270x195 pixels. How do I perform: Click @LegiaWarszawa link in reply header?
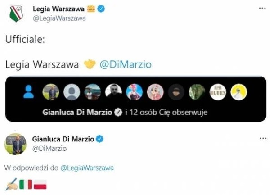[x=87, y=168]
